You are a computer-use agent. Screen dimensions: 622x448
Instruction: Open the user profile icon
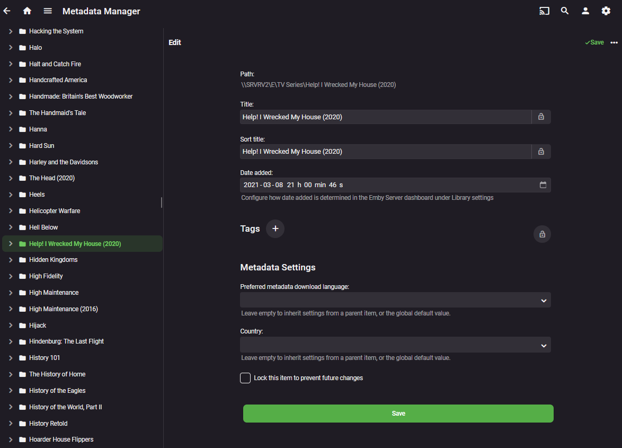pyautogui.click(x=585, y=11)
